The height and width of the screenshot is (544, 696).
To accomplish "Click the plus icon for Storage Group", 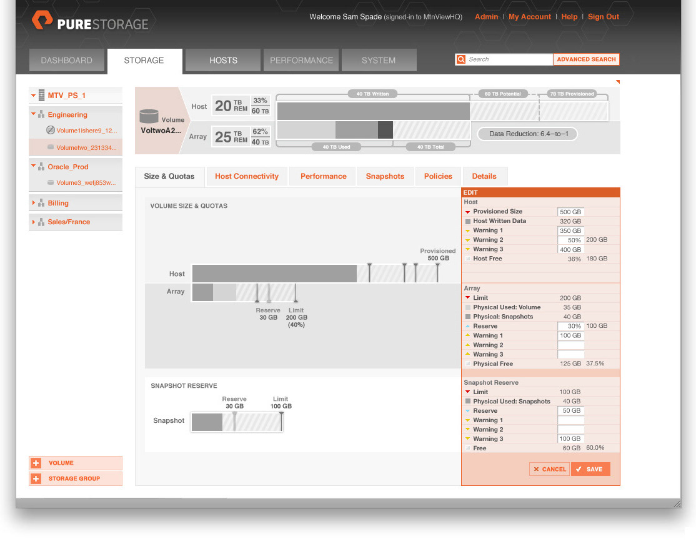I will [x=36, y=478].
